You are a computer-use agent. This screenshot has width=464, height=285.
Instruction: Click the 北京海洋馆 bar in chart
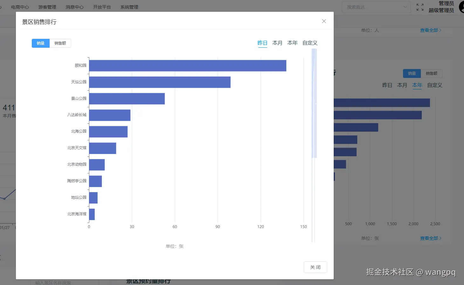pyautogui.click(x=92, y=214)
